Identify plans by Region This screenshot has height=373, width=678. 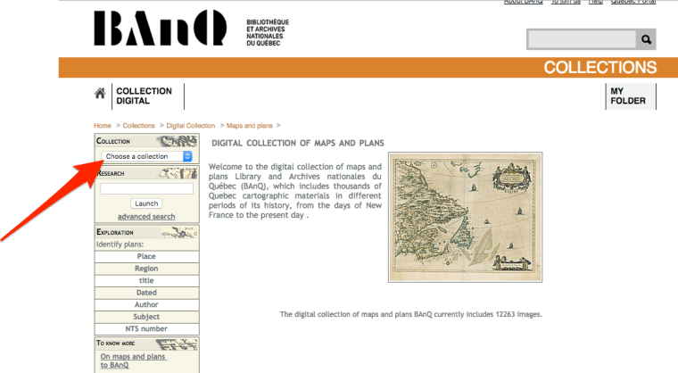(146, 269)
